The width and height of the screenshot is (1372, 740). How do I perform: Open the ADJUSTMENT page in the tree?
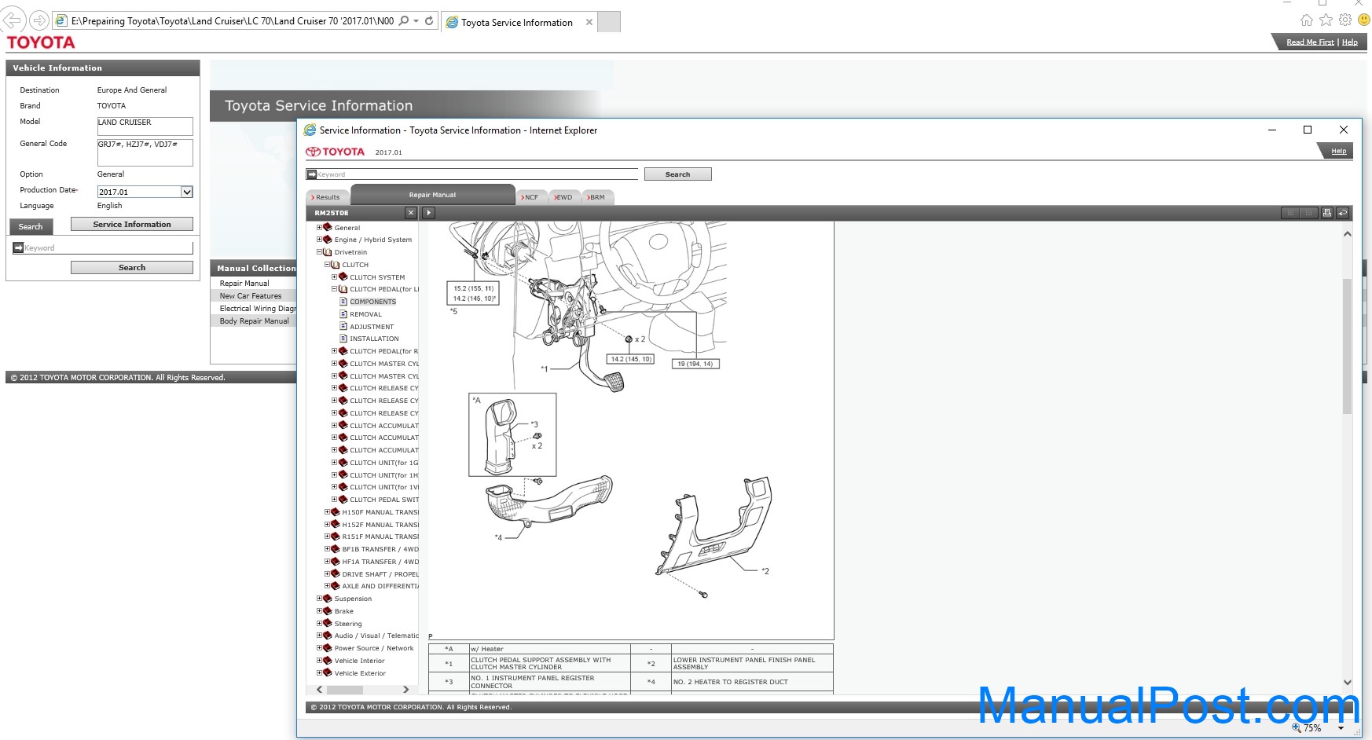372,327
